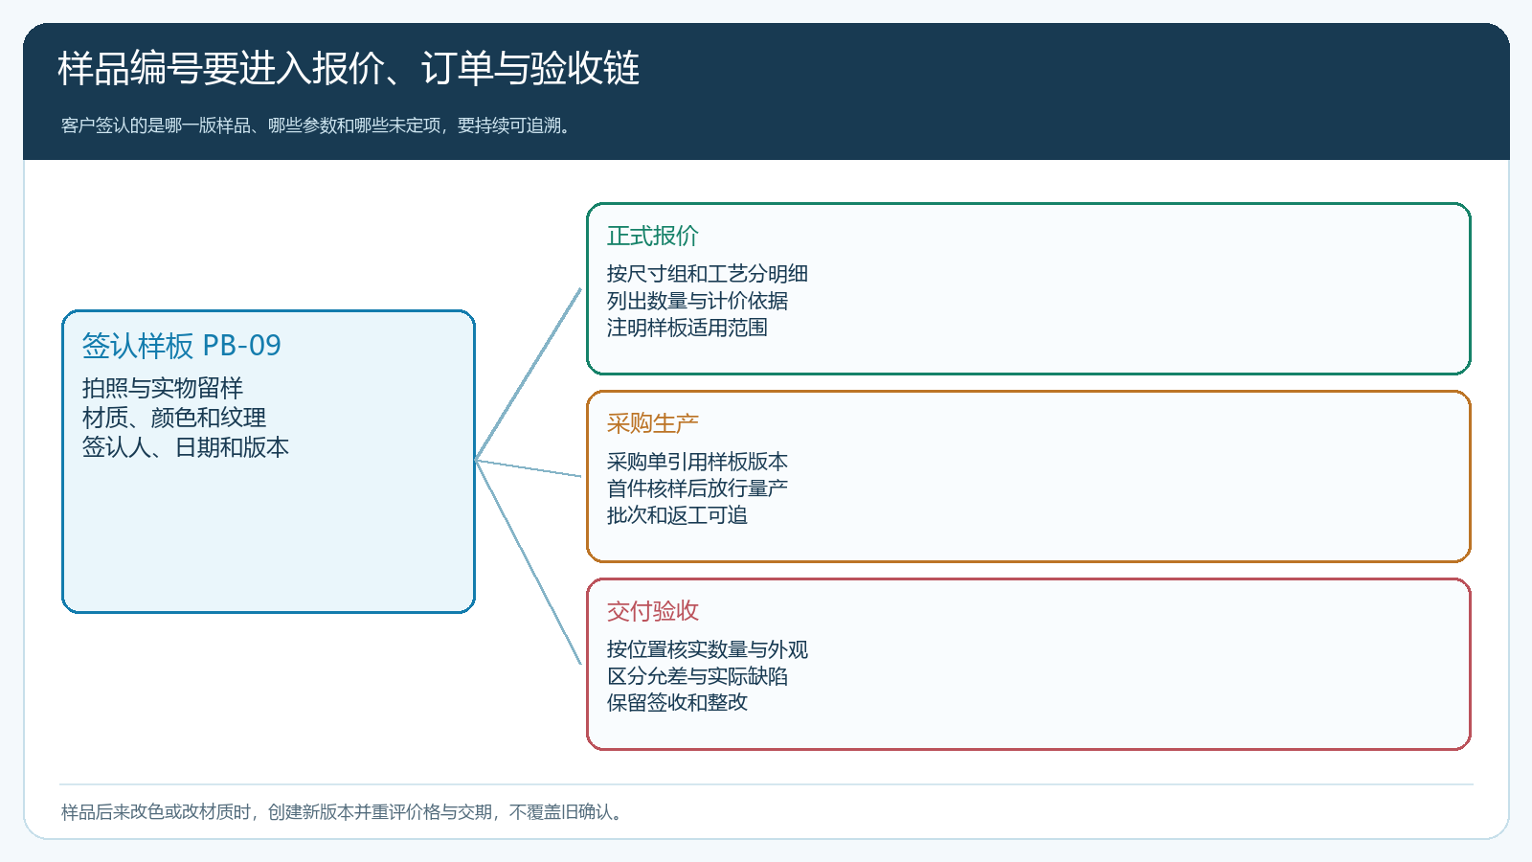Select the line 采购单引用样板版本

[697, 462]
